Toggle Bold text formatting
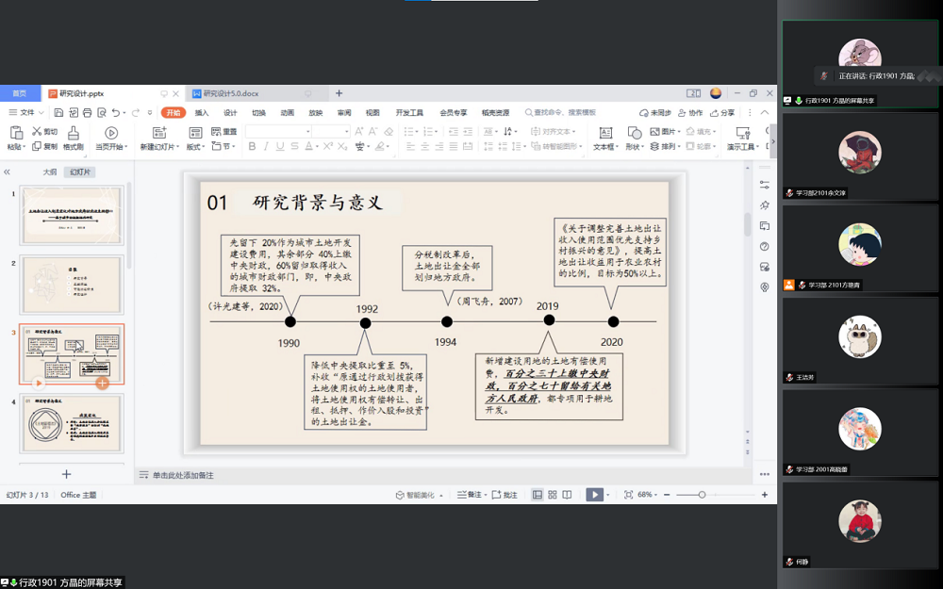This screenshot has width=943, height=589. 253,147
